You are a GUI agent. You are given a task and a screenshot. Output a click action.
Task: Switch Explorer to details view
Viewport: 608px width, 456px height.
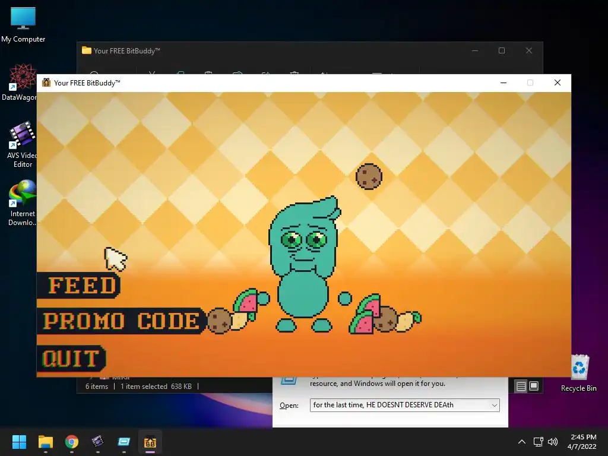pyautogui.click(x=521, y=386)
